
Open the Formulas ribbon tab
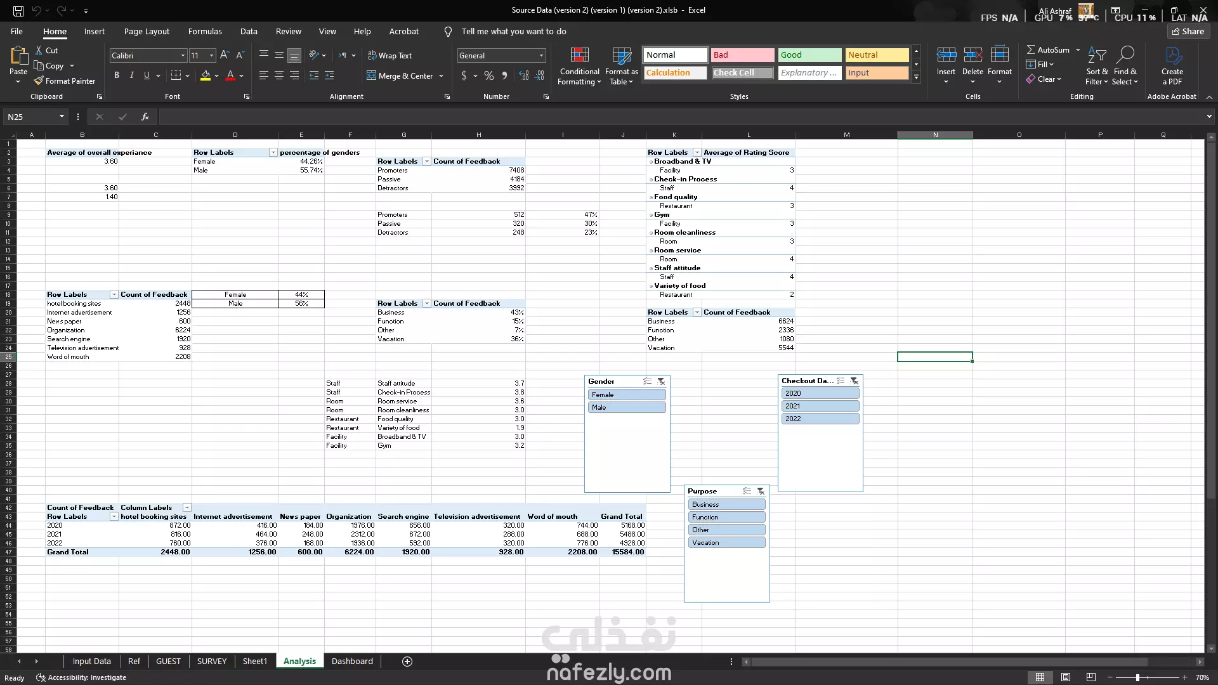tap(205, 31)
